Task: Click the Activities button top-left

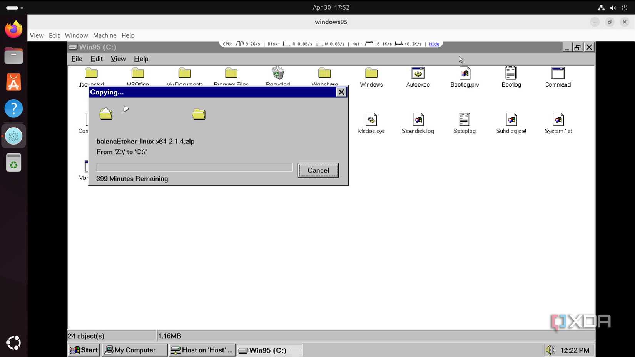Action: [14, 7]
